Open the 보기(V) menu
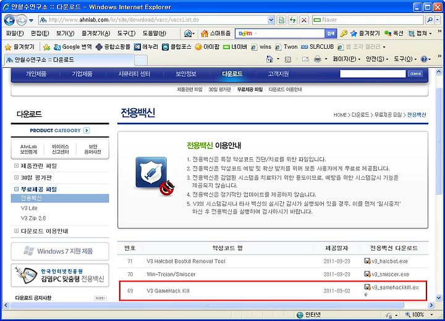Image resolution: width=445 pixels, height=321 pixels. point(65,33)
